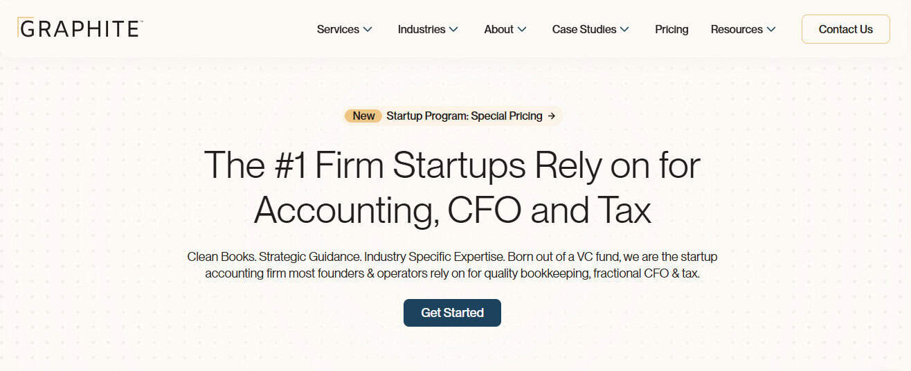The height and width of the screenshot is (371, 911).
Task: Click the orange New badge
Action: pyautogui.click(x=363, y=116)
